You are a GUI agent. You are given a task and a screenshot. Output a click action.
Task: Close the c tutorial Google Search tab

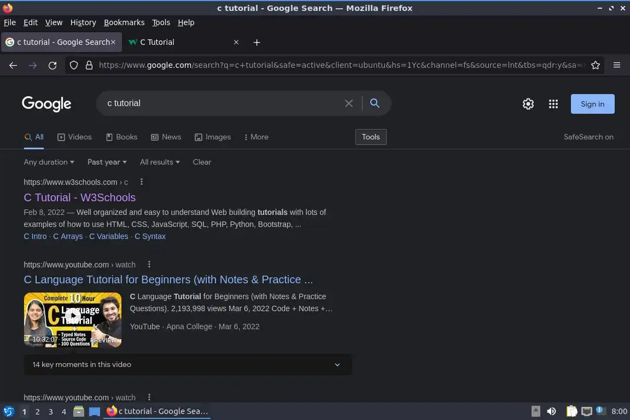(113, 42)
